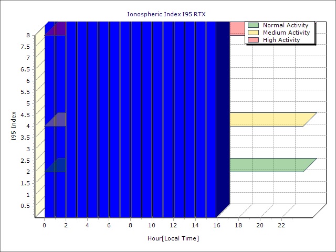Click x-axis hour label 16
This screenshot has height=252, width=336.
click(217, 225)
